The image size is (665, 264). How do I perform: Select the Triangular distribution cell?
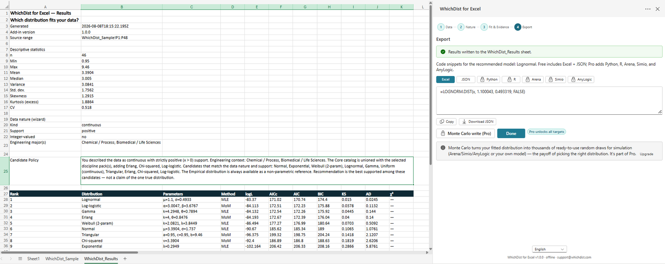(122, 235)
